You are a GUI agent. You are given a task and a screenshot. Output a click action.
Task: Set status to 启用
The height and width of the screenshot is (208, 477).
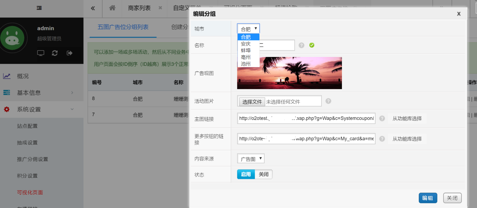(246, 174)
